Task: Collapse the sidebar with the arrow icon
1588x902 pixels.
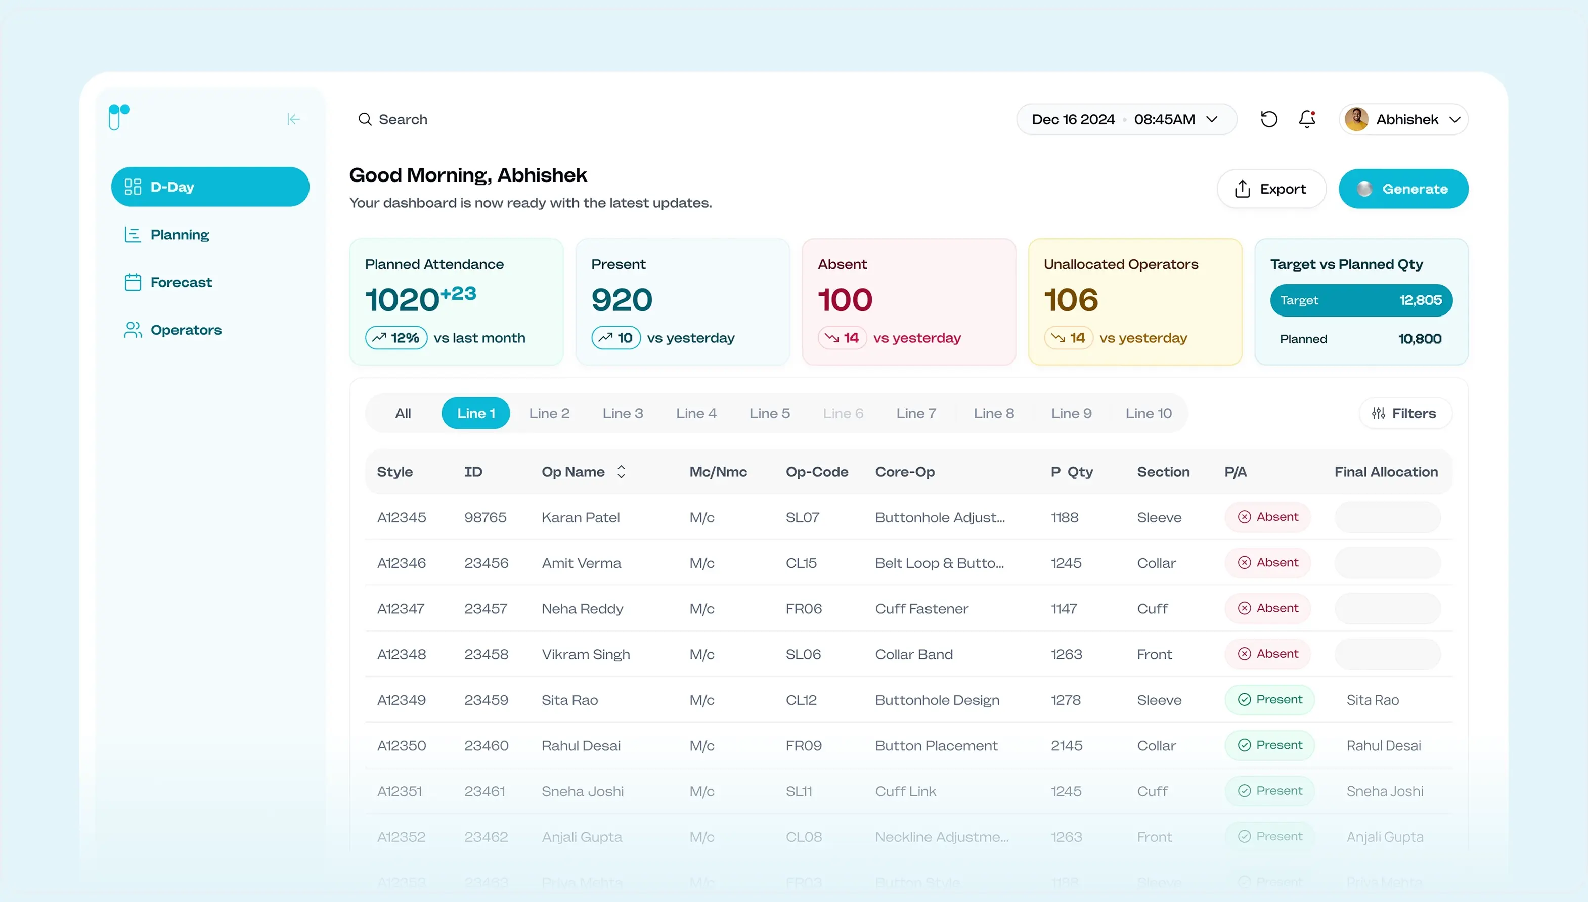Action: [x=293, y=119]
